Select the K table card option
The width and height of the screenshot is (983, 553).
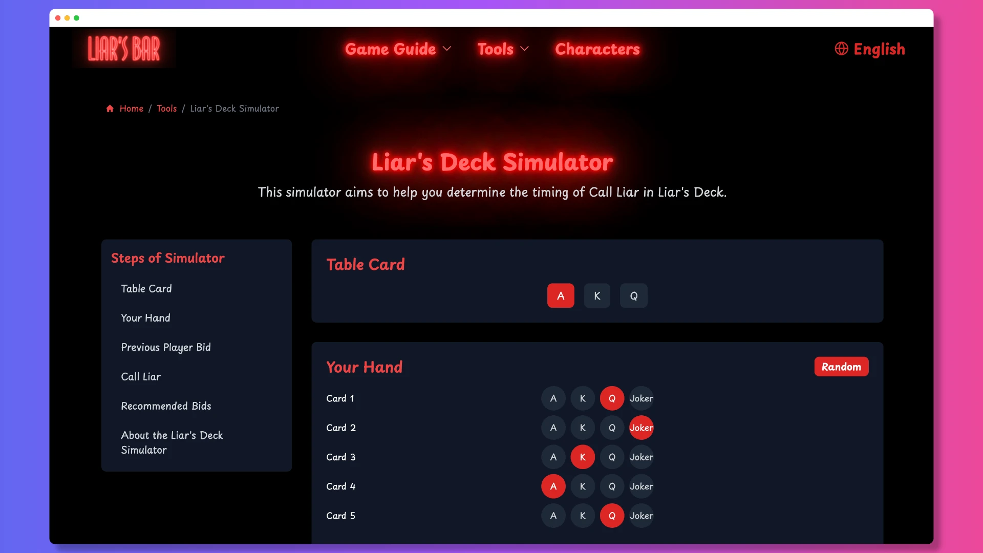(x=597, y=295)
